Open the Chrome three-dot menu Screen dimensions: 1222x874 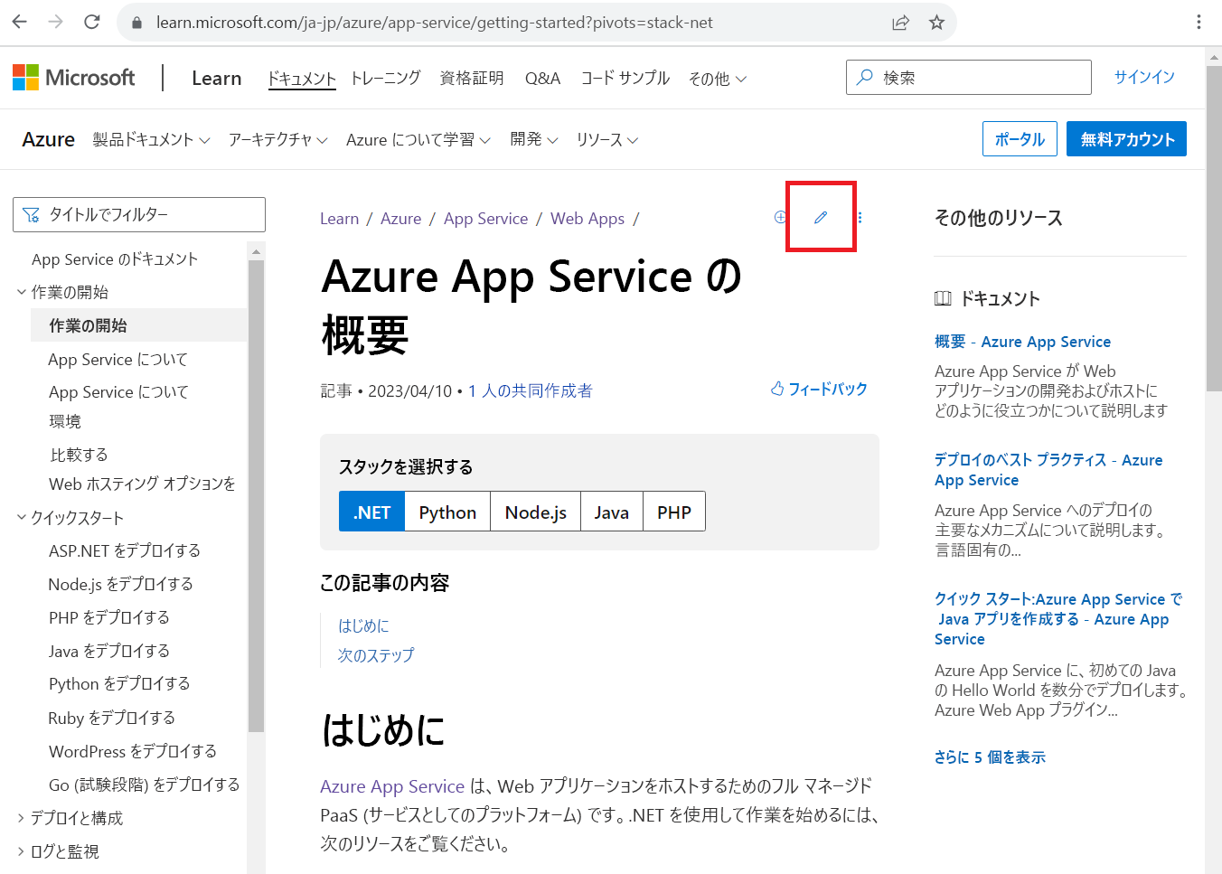[x=1198, y=23]
